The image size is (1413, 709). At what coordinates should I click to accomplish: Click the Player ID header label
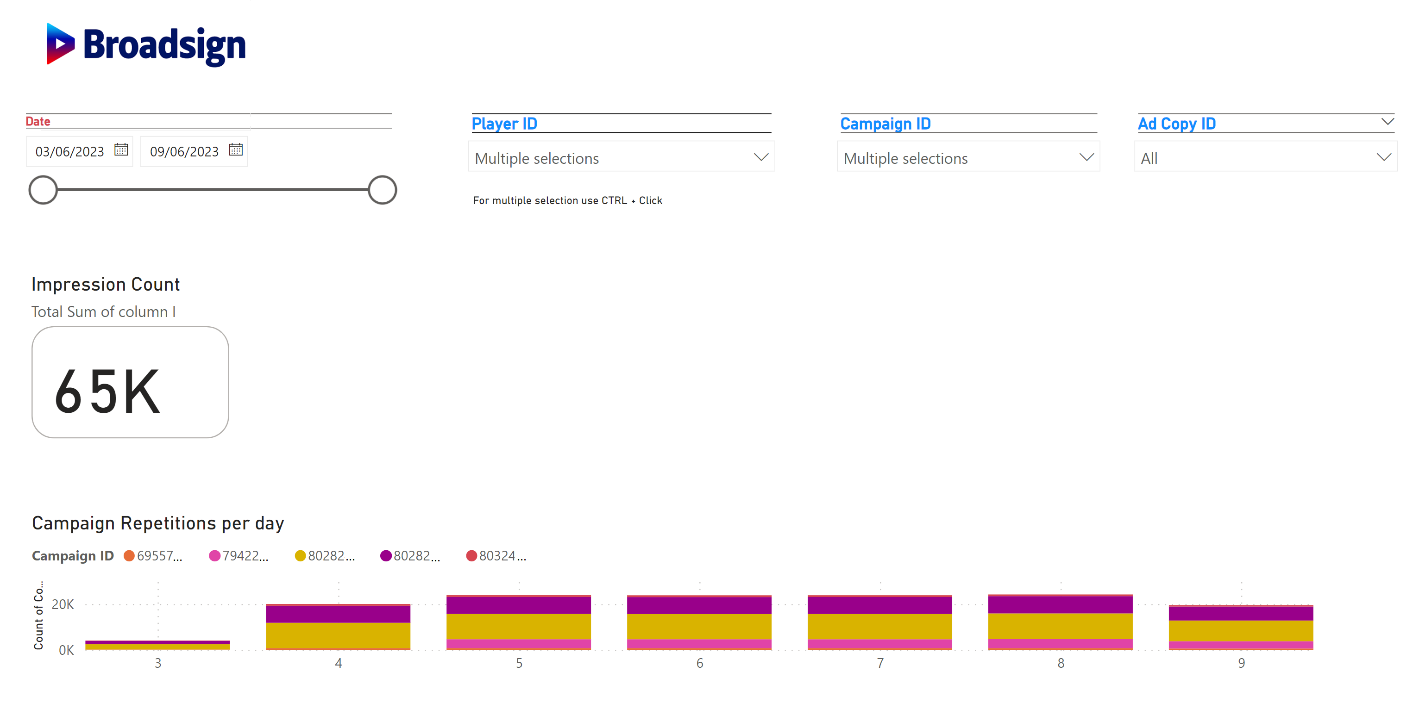(x=504, y=124)
